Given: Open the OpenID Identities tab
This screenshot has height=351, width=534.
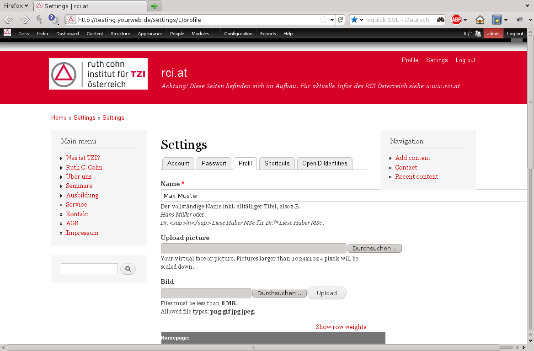Looking at the screenshot, I should click(x=324, y=164).
